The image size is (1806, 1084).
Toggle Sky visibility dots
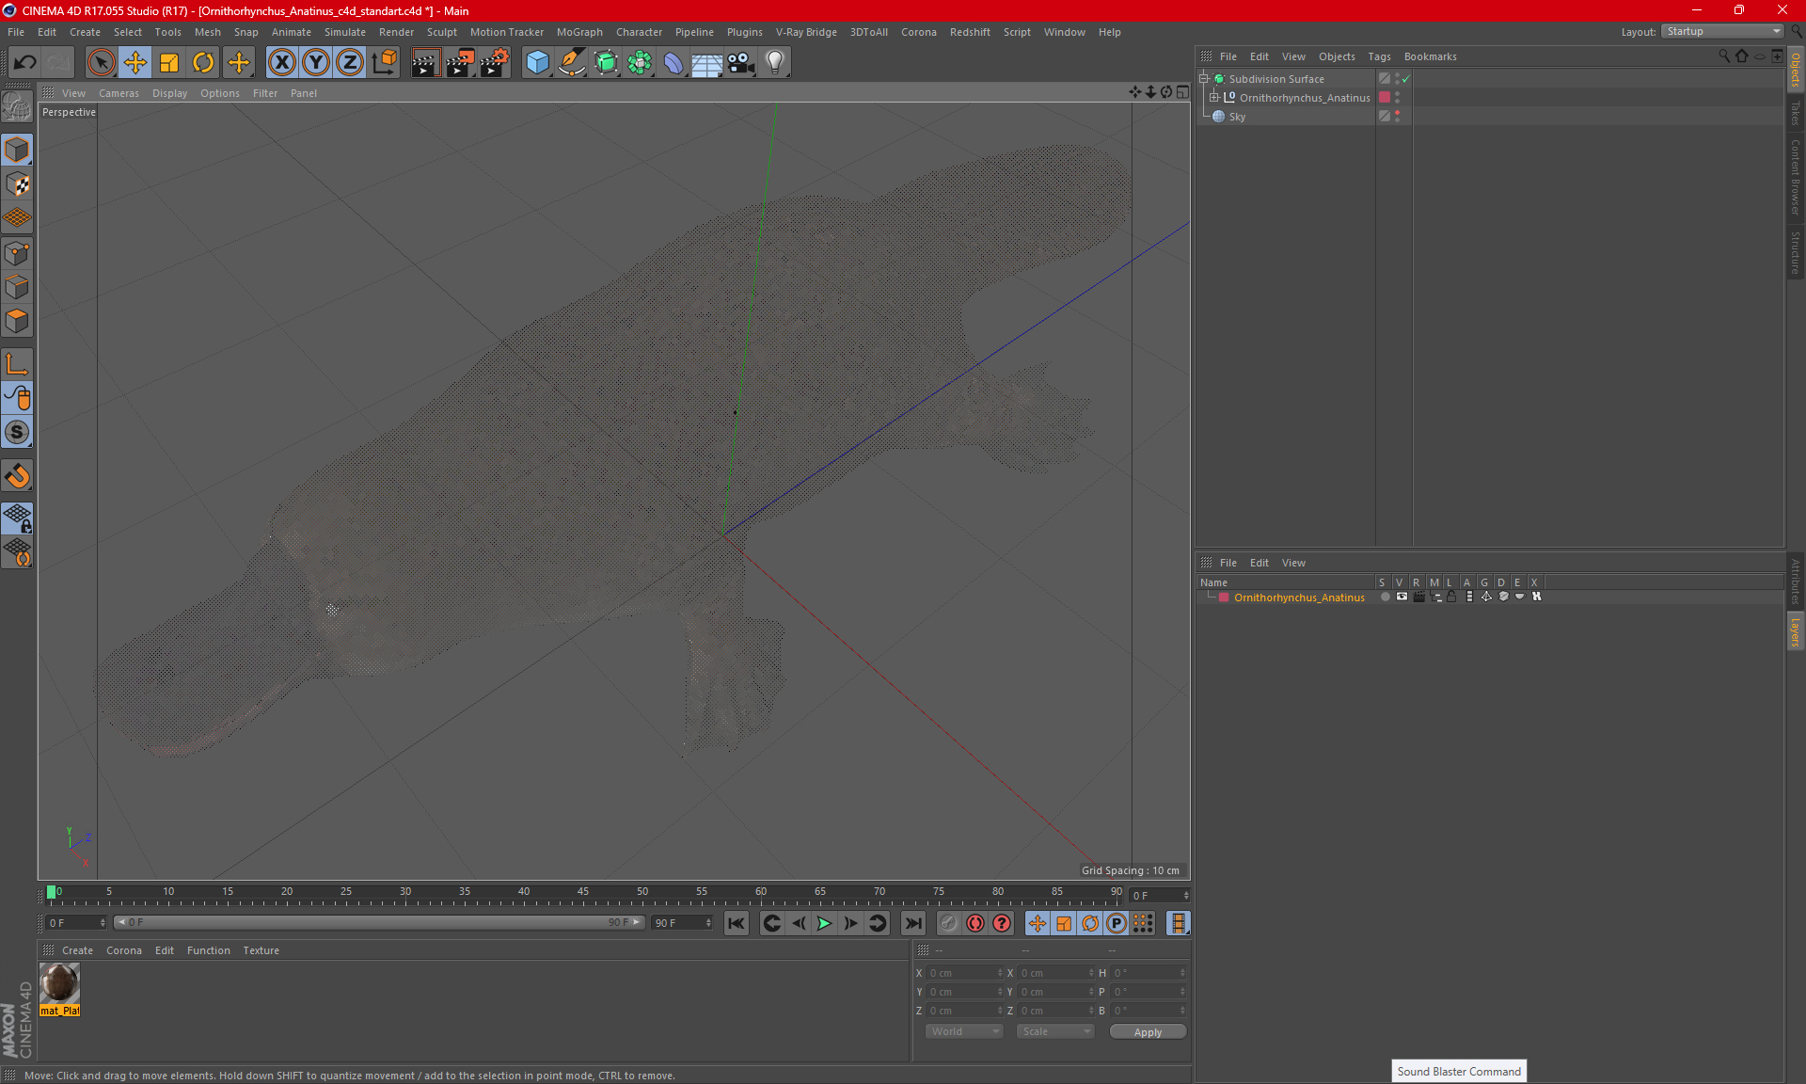(1397, 116)
